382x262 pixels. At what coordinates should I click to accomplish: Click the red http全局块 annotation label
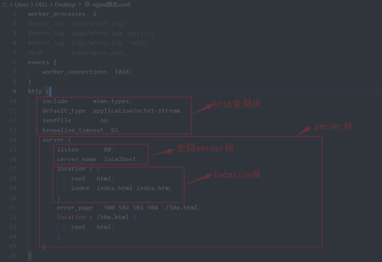[237, 104]
